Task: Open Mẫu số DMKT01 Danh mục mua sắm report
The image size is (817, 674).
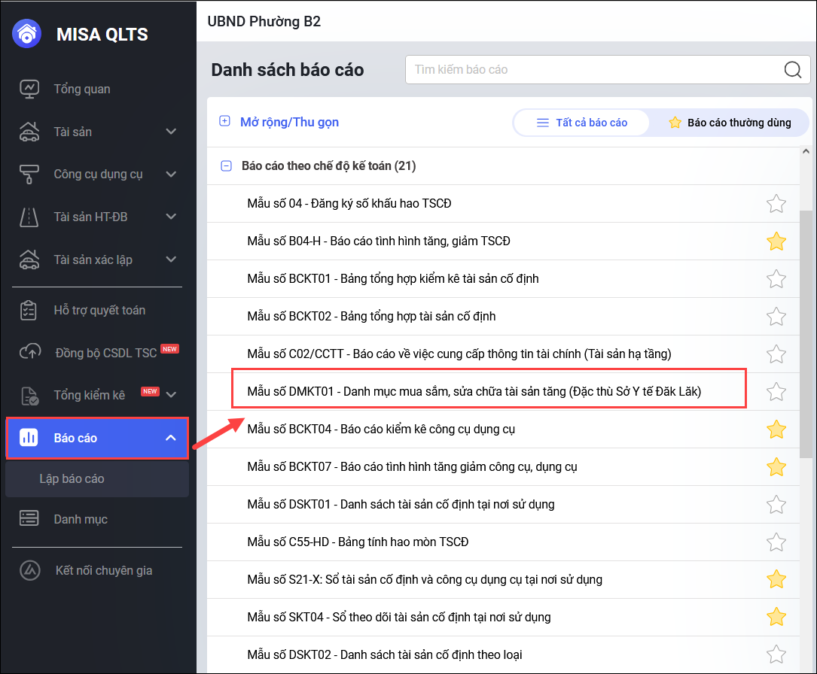Action: click(474, 391)
